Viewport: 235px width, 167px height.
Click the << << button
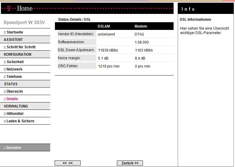[68, 163]
